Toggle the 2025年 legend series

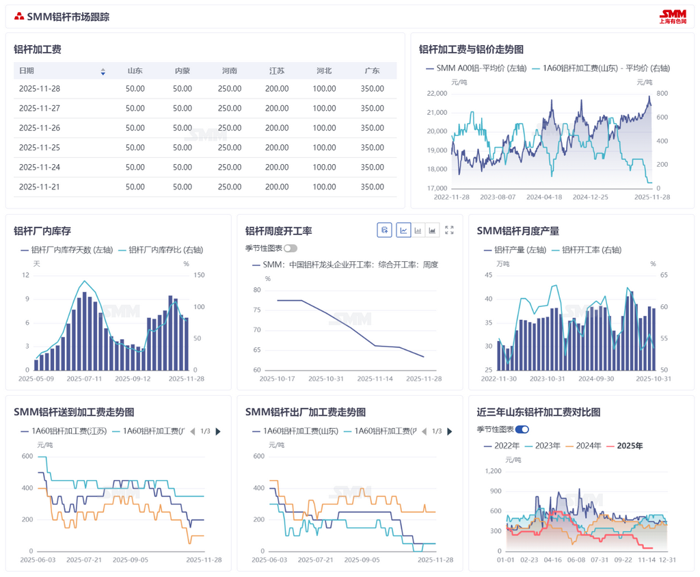point(625,446)
